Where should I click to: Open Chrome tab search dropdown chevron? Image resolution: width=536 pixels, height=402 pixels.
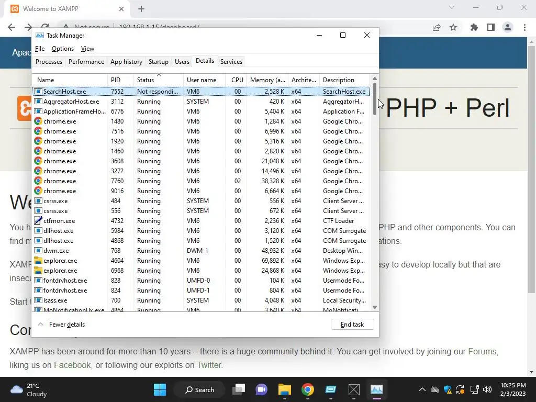452,7
